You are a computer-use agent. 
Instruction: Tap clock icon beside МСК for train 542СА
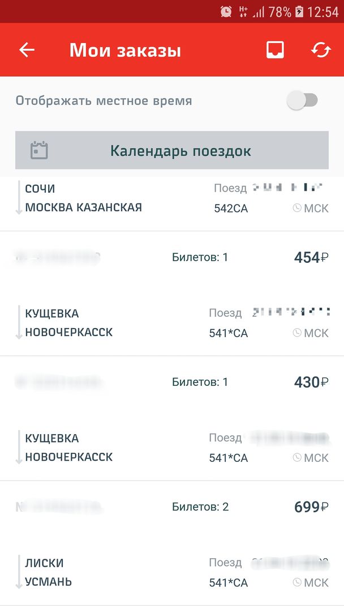[297, 208]
